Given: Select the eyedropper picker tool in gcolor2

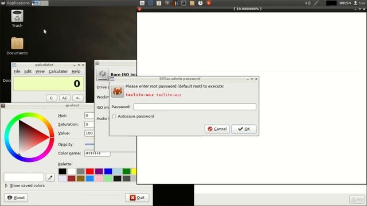Looking at the screenshot, I should click(50, 177).
